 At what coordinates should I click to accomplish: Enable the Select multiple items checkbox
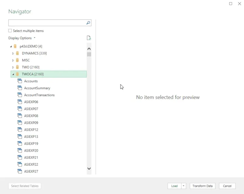coord(10,31)
